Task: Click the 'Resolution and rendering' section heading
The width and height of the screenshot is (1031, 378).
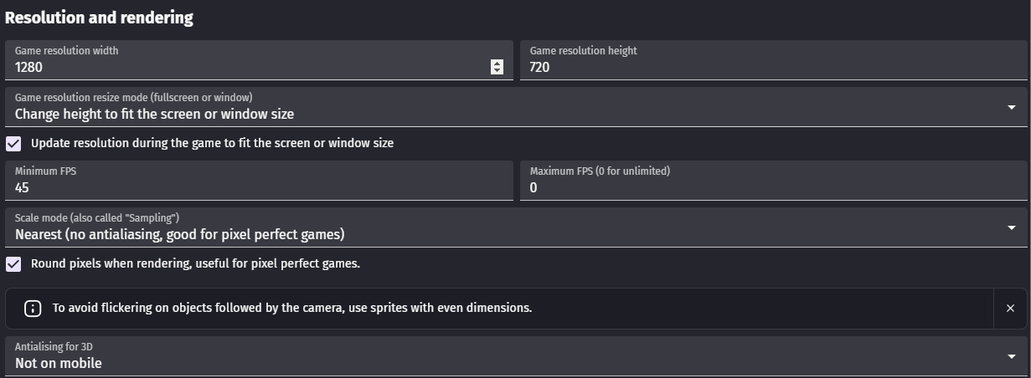Action: tap(99, 18)
